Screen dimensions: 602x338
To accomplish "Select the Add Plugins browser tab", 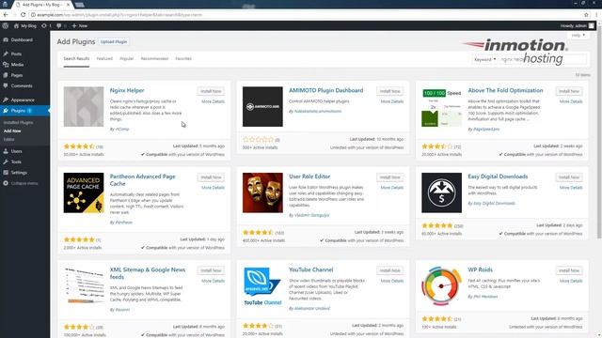I will pos(42,5).
